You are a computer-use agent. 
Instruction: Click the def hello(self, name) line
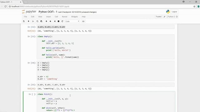[x=53, y=55]
